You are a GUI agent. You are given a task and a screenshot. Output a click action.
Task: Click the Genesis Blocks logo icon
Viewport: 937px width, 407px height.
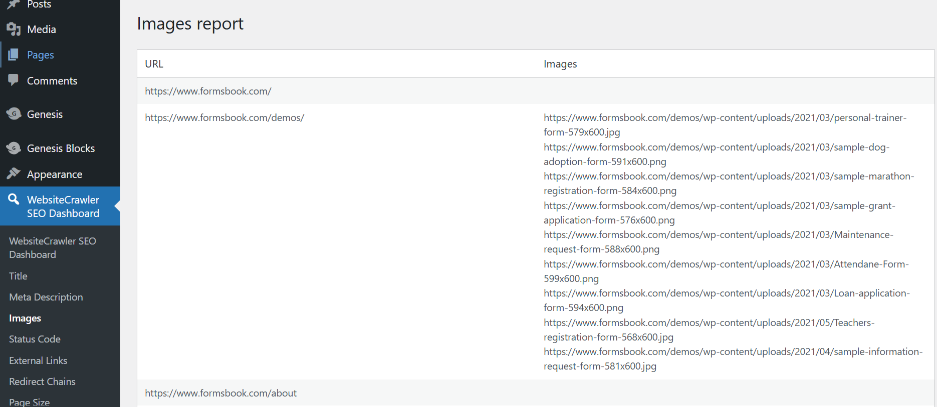[14, 148]
